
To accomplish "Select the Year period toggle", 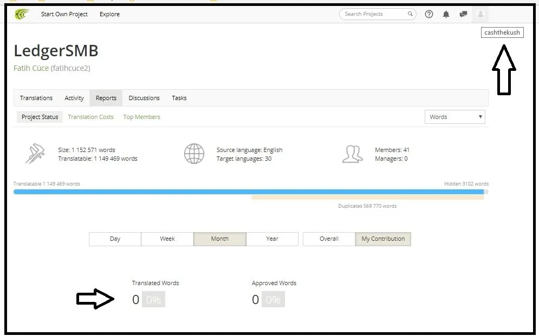I will 272,239.
